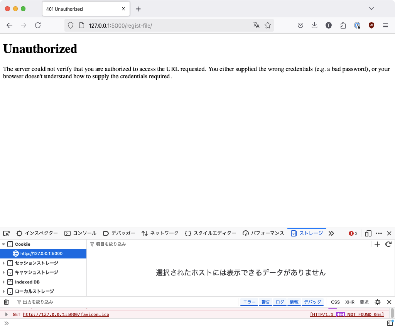
Task: Toggle the エラー console filter
Action: point(249,302)
